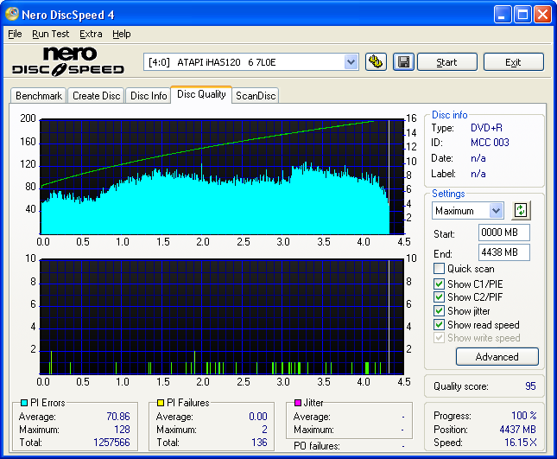Click the cyan PI Errors color swatch
557x459 pixels.
[x=23, y=404]
